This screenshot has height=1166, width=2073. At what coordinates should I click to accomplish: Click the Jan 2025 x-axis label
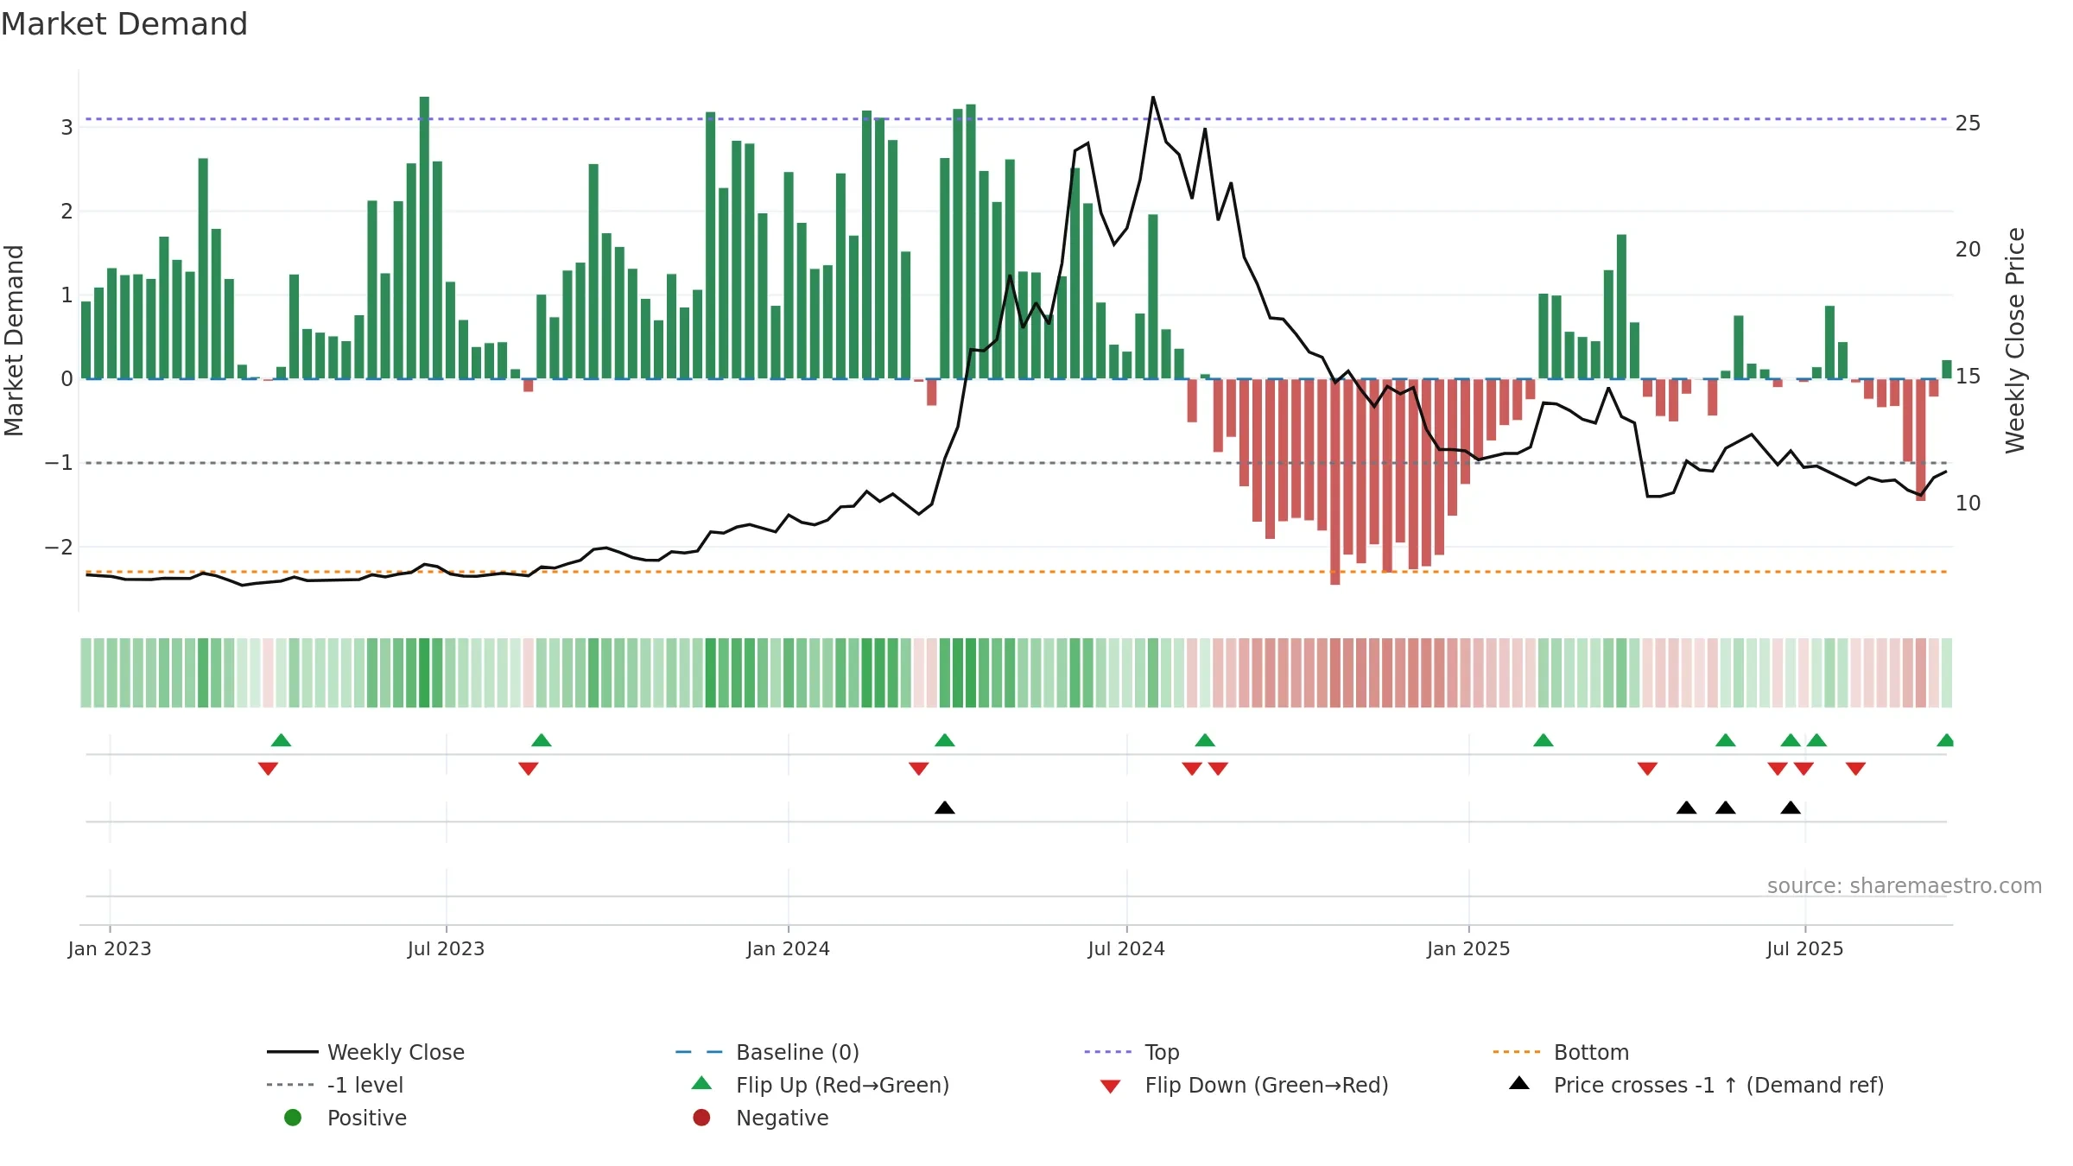1468,948
